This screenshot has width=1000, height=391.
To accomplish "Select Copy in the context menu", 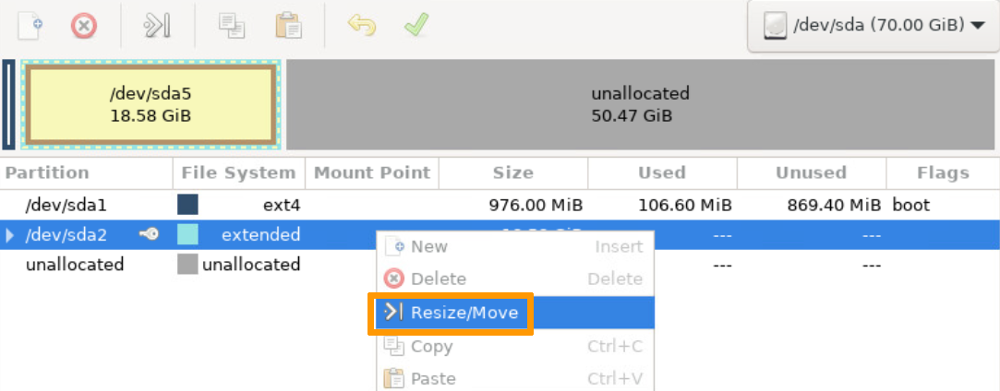I will (431, 347).
